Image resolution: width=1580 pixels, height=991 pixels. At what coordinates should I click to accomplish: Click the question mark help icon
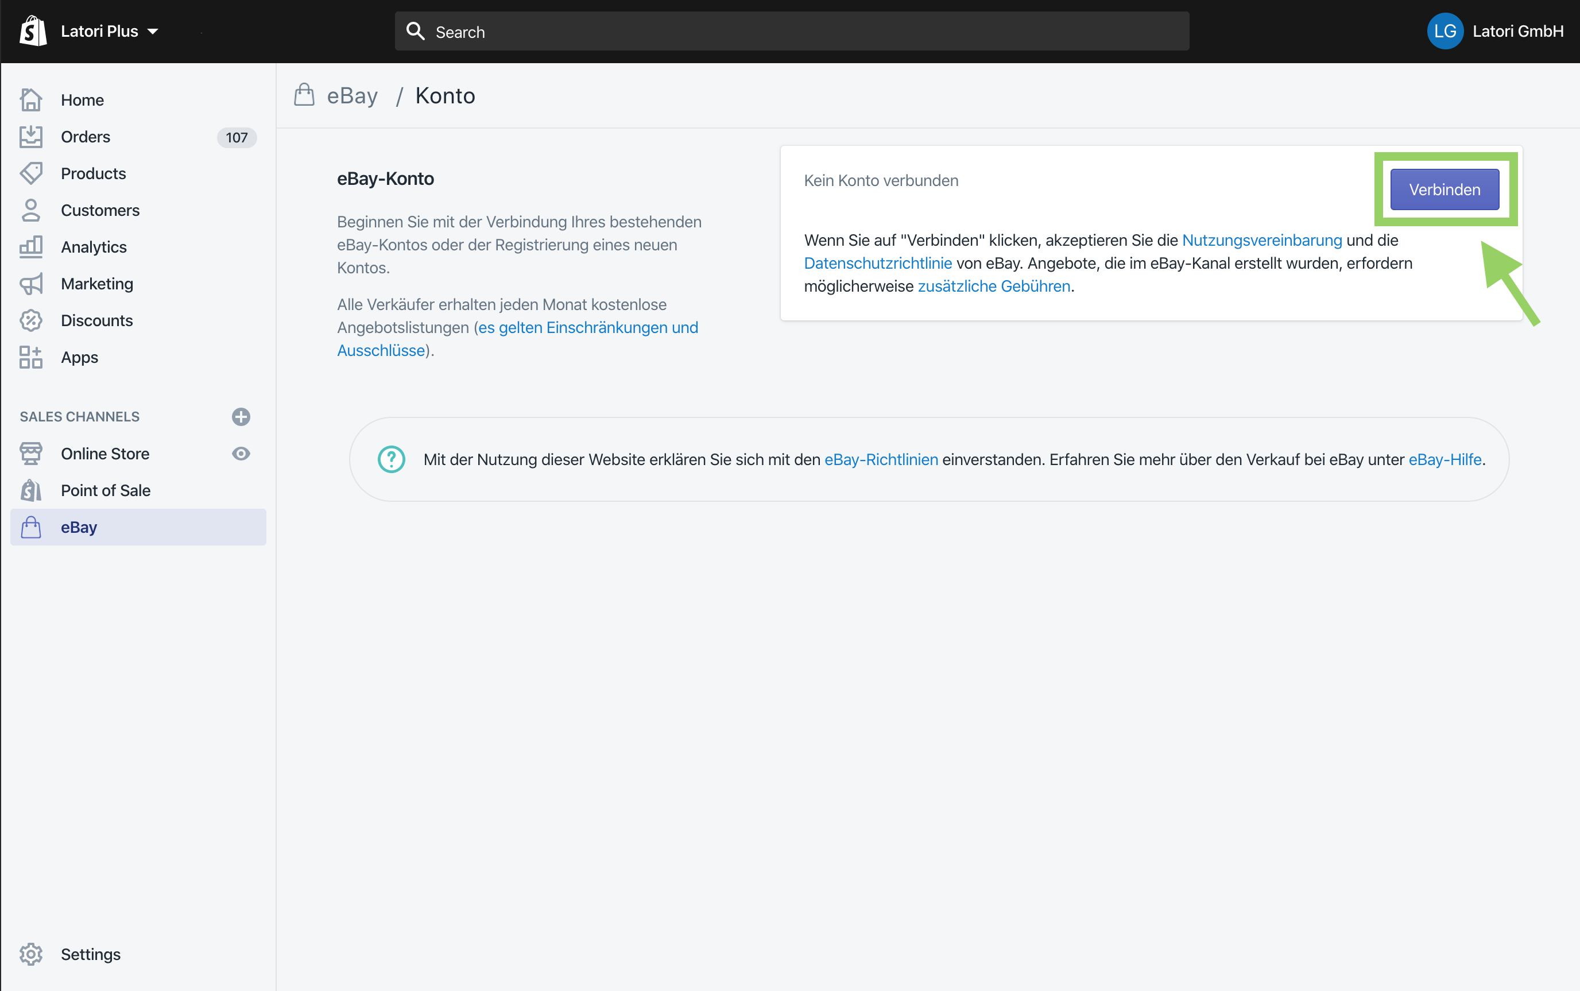[x=391, y=459]
